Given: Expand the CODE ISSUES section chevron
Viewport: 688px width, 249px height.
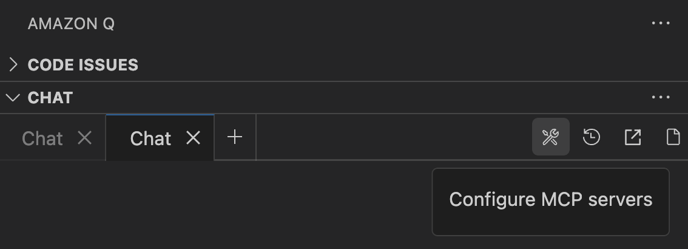Looking at the screenshot, I should point(13,64).
